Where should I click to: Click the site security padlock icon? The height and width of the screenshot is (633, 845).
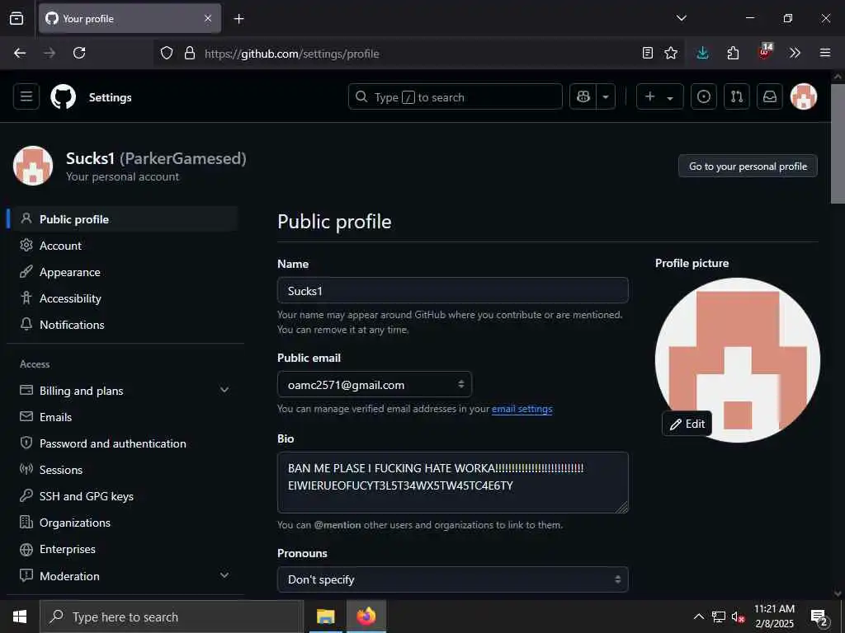189,54
